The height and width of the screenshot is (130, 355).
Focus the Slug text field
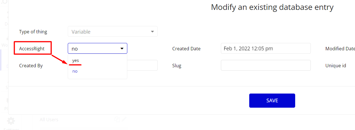click(266, 65)
